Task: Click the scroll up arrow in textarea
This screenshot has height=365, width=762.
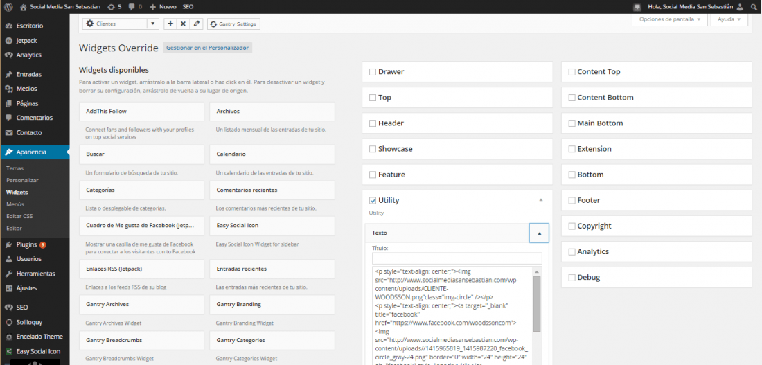Action: [x=536, y=271]
